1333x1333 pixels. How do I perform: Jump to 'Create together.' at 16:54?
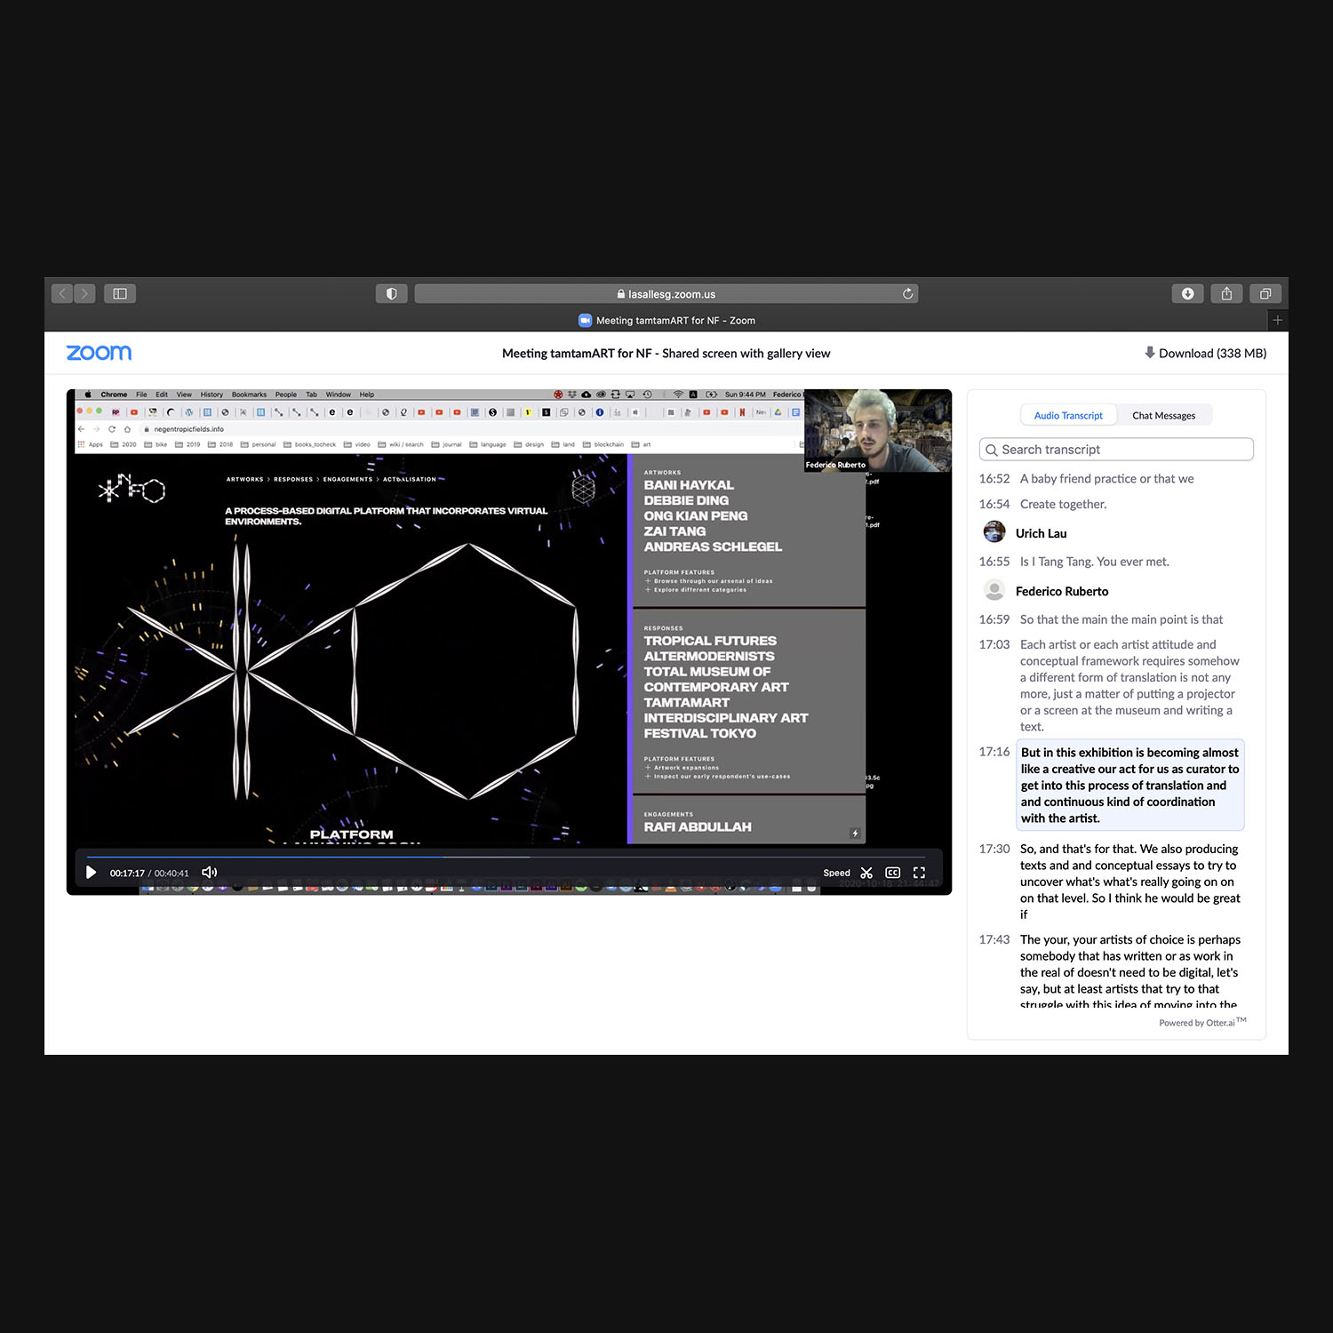click(x=1063, y=504)
